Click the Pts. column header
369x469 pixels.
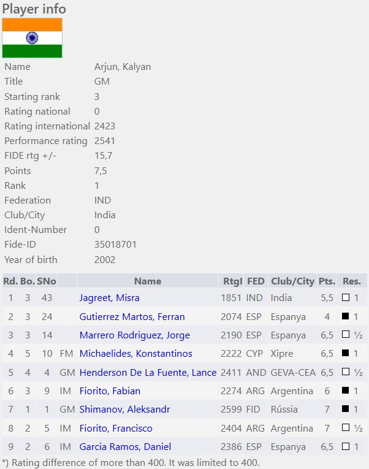coord(327,281)
